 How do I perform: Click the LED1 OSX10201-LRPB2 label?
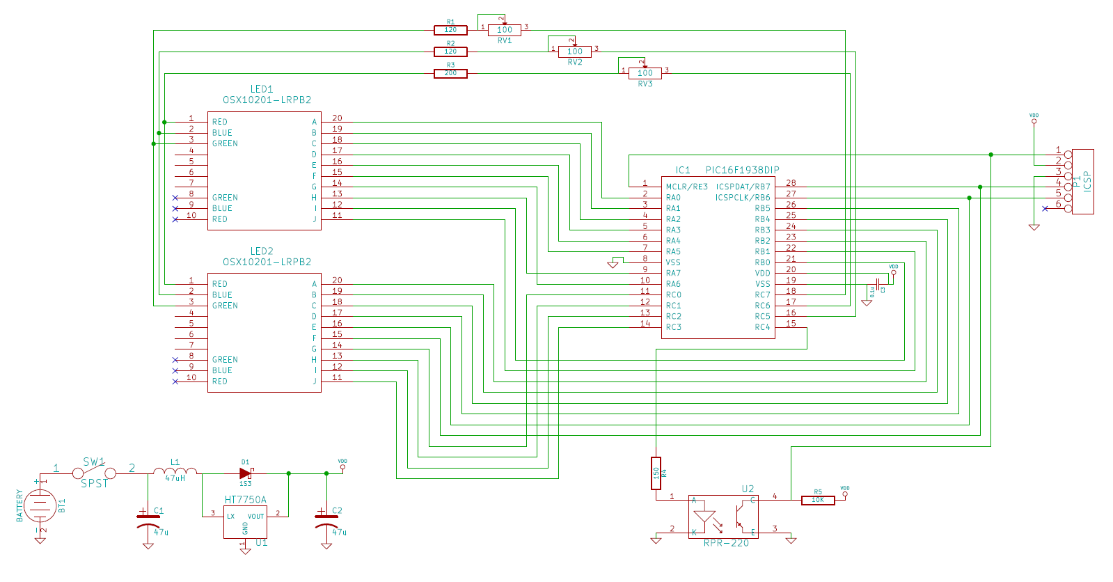267,100
